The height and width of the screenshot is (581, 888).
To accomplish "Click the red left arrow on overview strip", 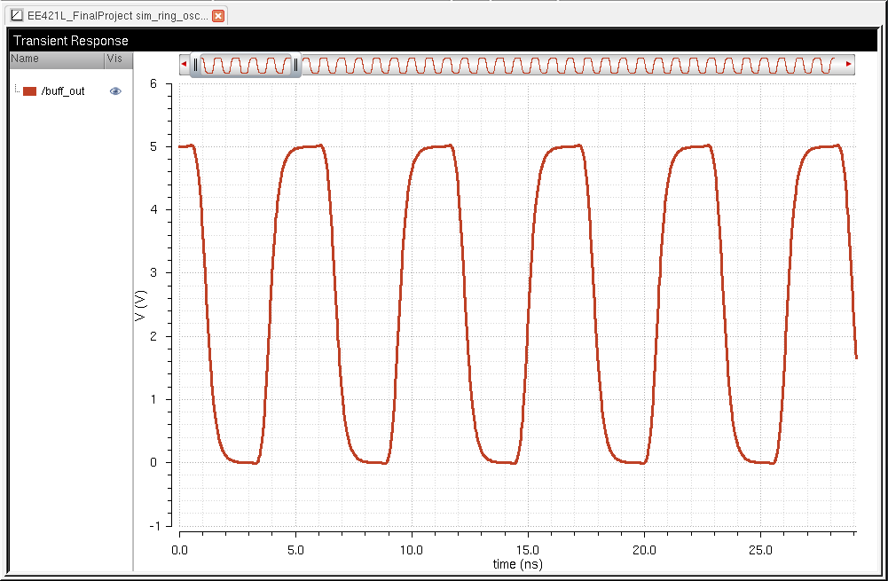I will click(x=184, y=65).
